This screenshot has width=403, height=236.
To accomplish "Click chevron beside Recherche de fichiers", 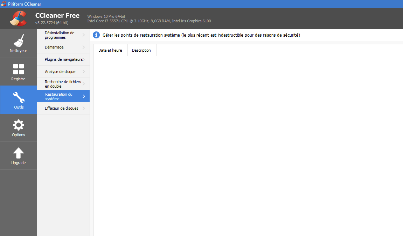I will 84,84.
